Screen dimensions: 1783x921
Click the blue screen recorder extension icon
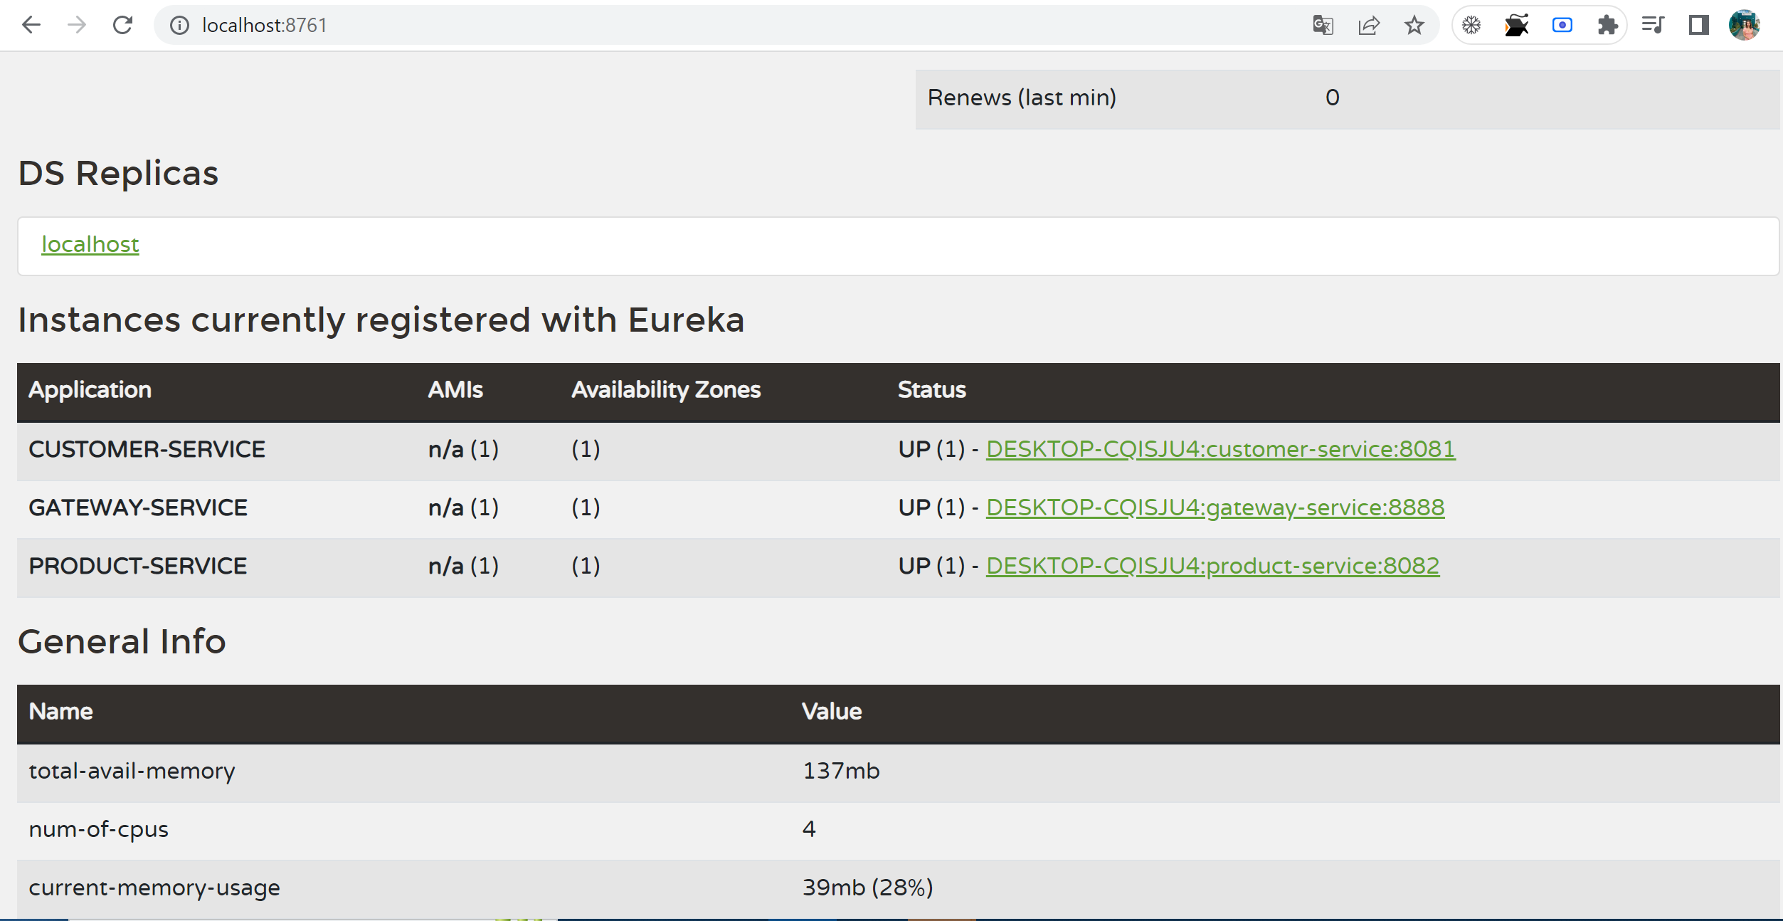tap(1562, 26)
